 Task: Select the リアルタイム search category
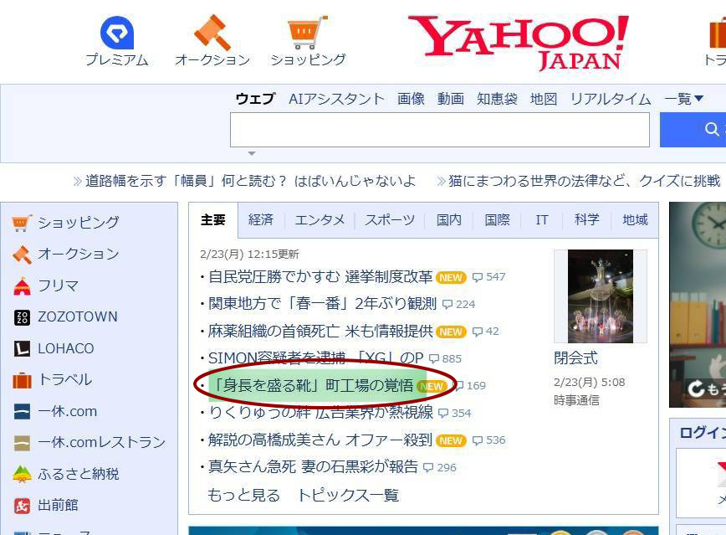611,99
